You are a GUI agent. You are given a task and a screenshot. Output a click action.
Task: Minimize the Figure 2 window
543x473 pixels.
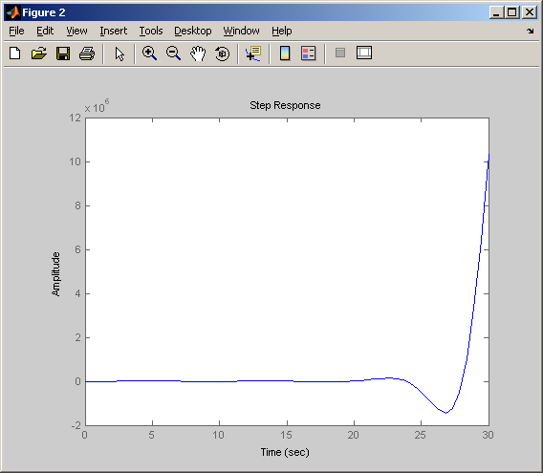[496, 12]
